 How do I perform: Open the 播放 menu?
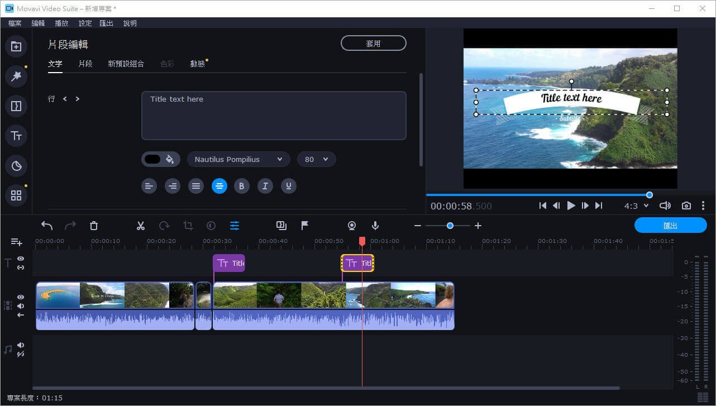[62, 23]
